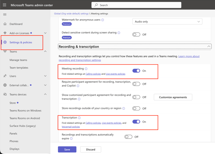
Task: Click Save button
Action: pos(67,149)
